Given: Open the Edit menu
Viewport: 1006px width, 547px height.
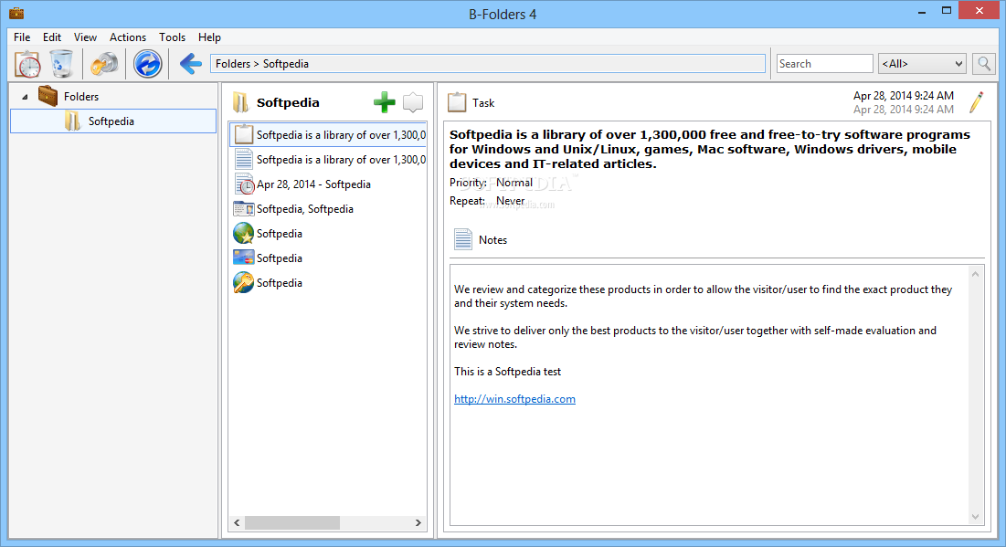Looking at the screenshot, I should 52,37.
